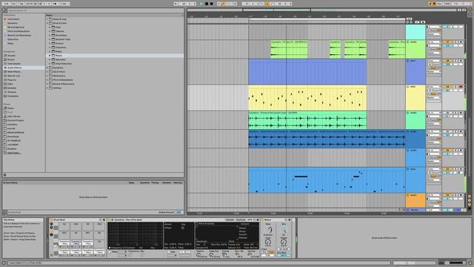The height and width of the screenshot is (267, 474).
Task: Expand the Dynamics folder in browser list
Action: coord(47,67)
